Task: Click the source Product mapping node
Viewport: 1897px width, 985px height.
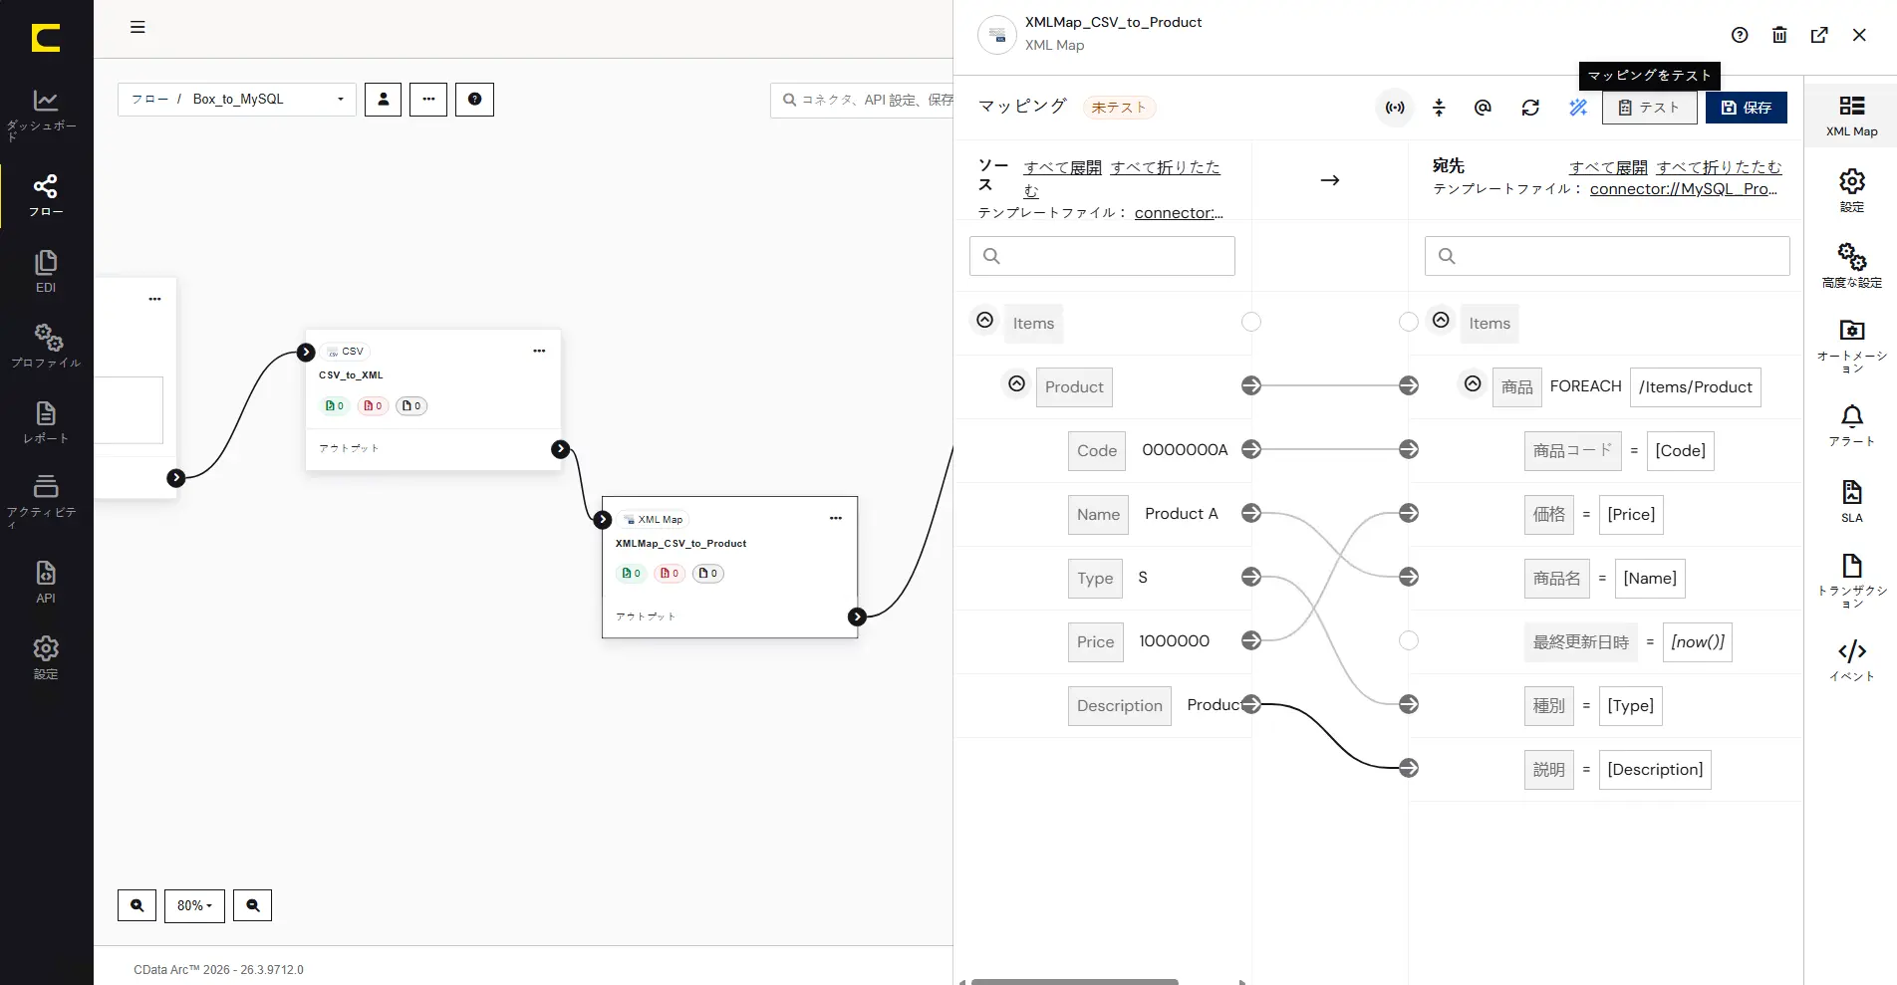Action: [x=1251, y=385]
